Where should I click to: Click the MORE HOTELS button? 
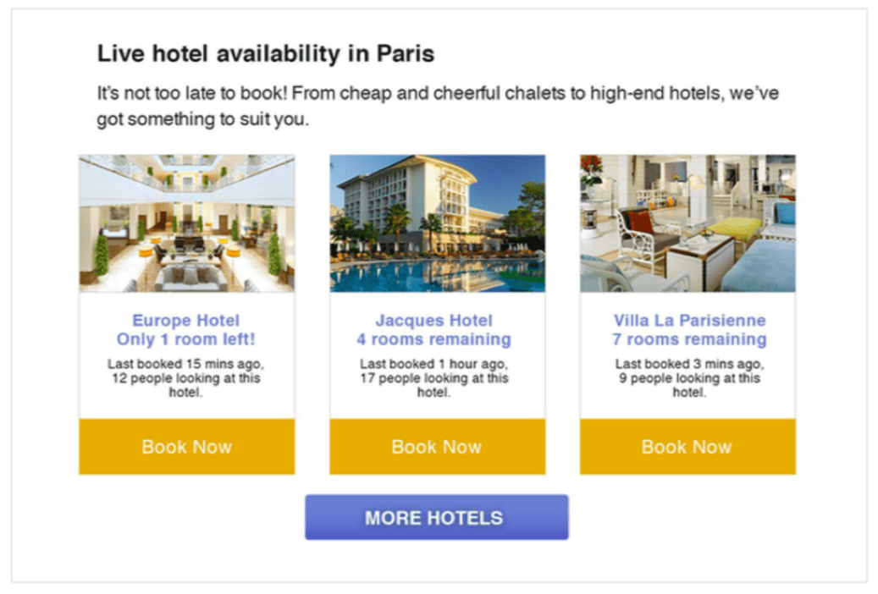[x=436, y=518]
